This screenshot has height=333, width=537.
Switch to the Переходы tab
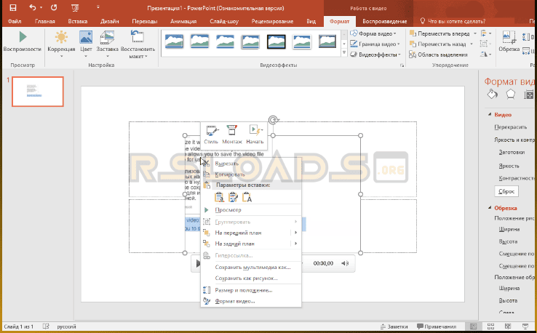click(x=145, y=21)
